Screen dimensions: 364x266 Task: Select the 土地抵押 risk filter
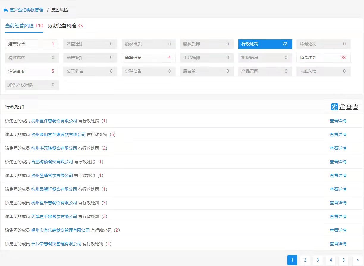pos(207,58)
